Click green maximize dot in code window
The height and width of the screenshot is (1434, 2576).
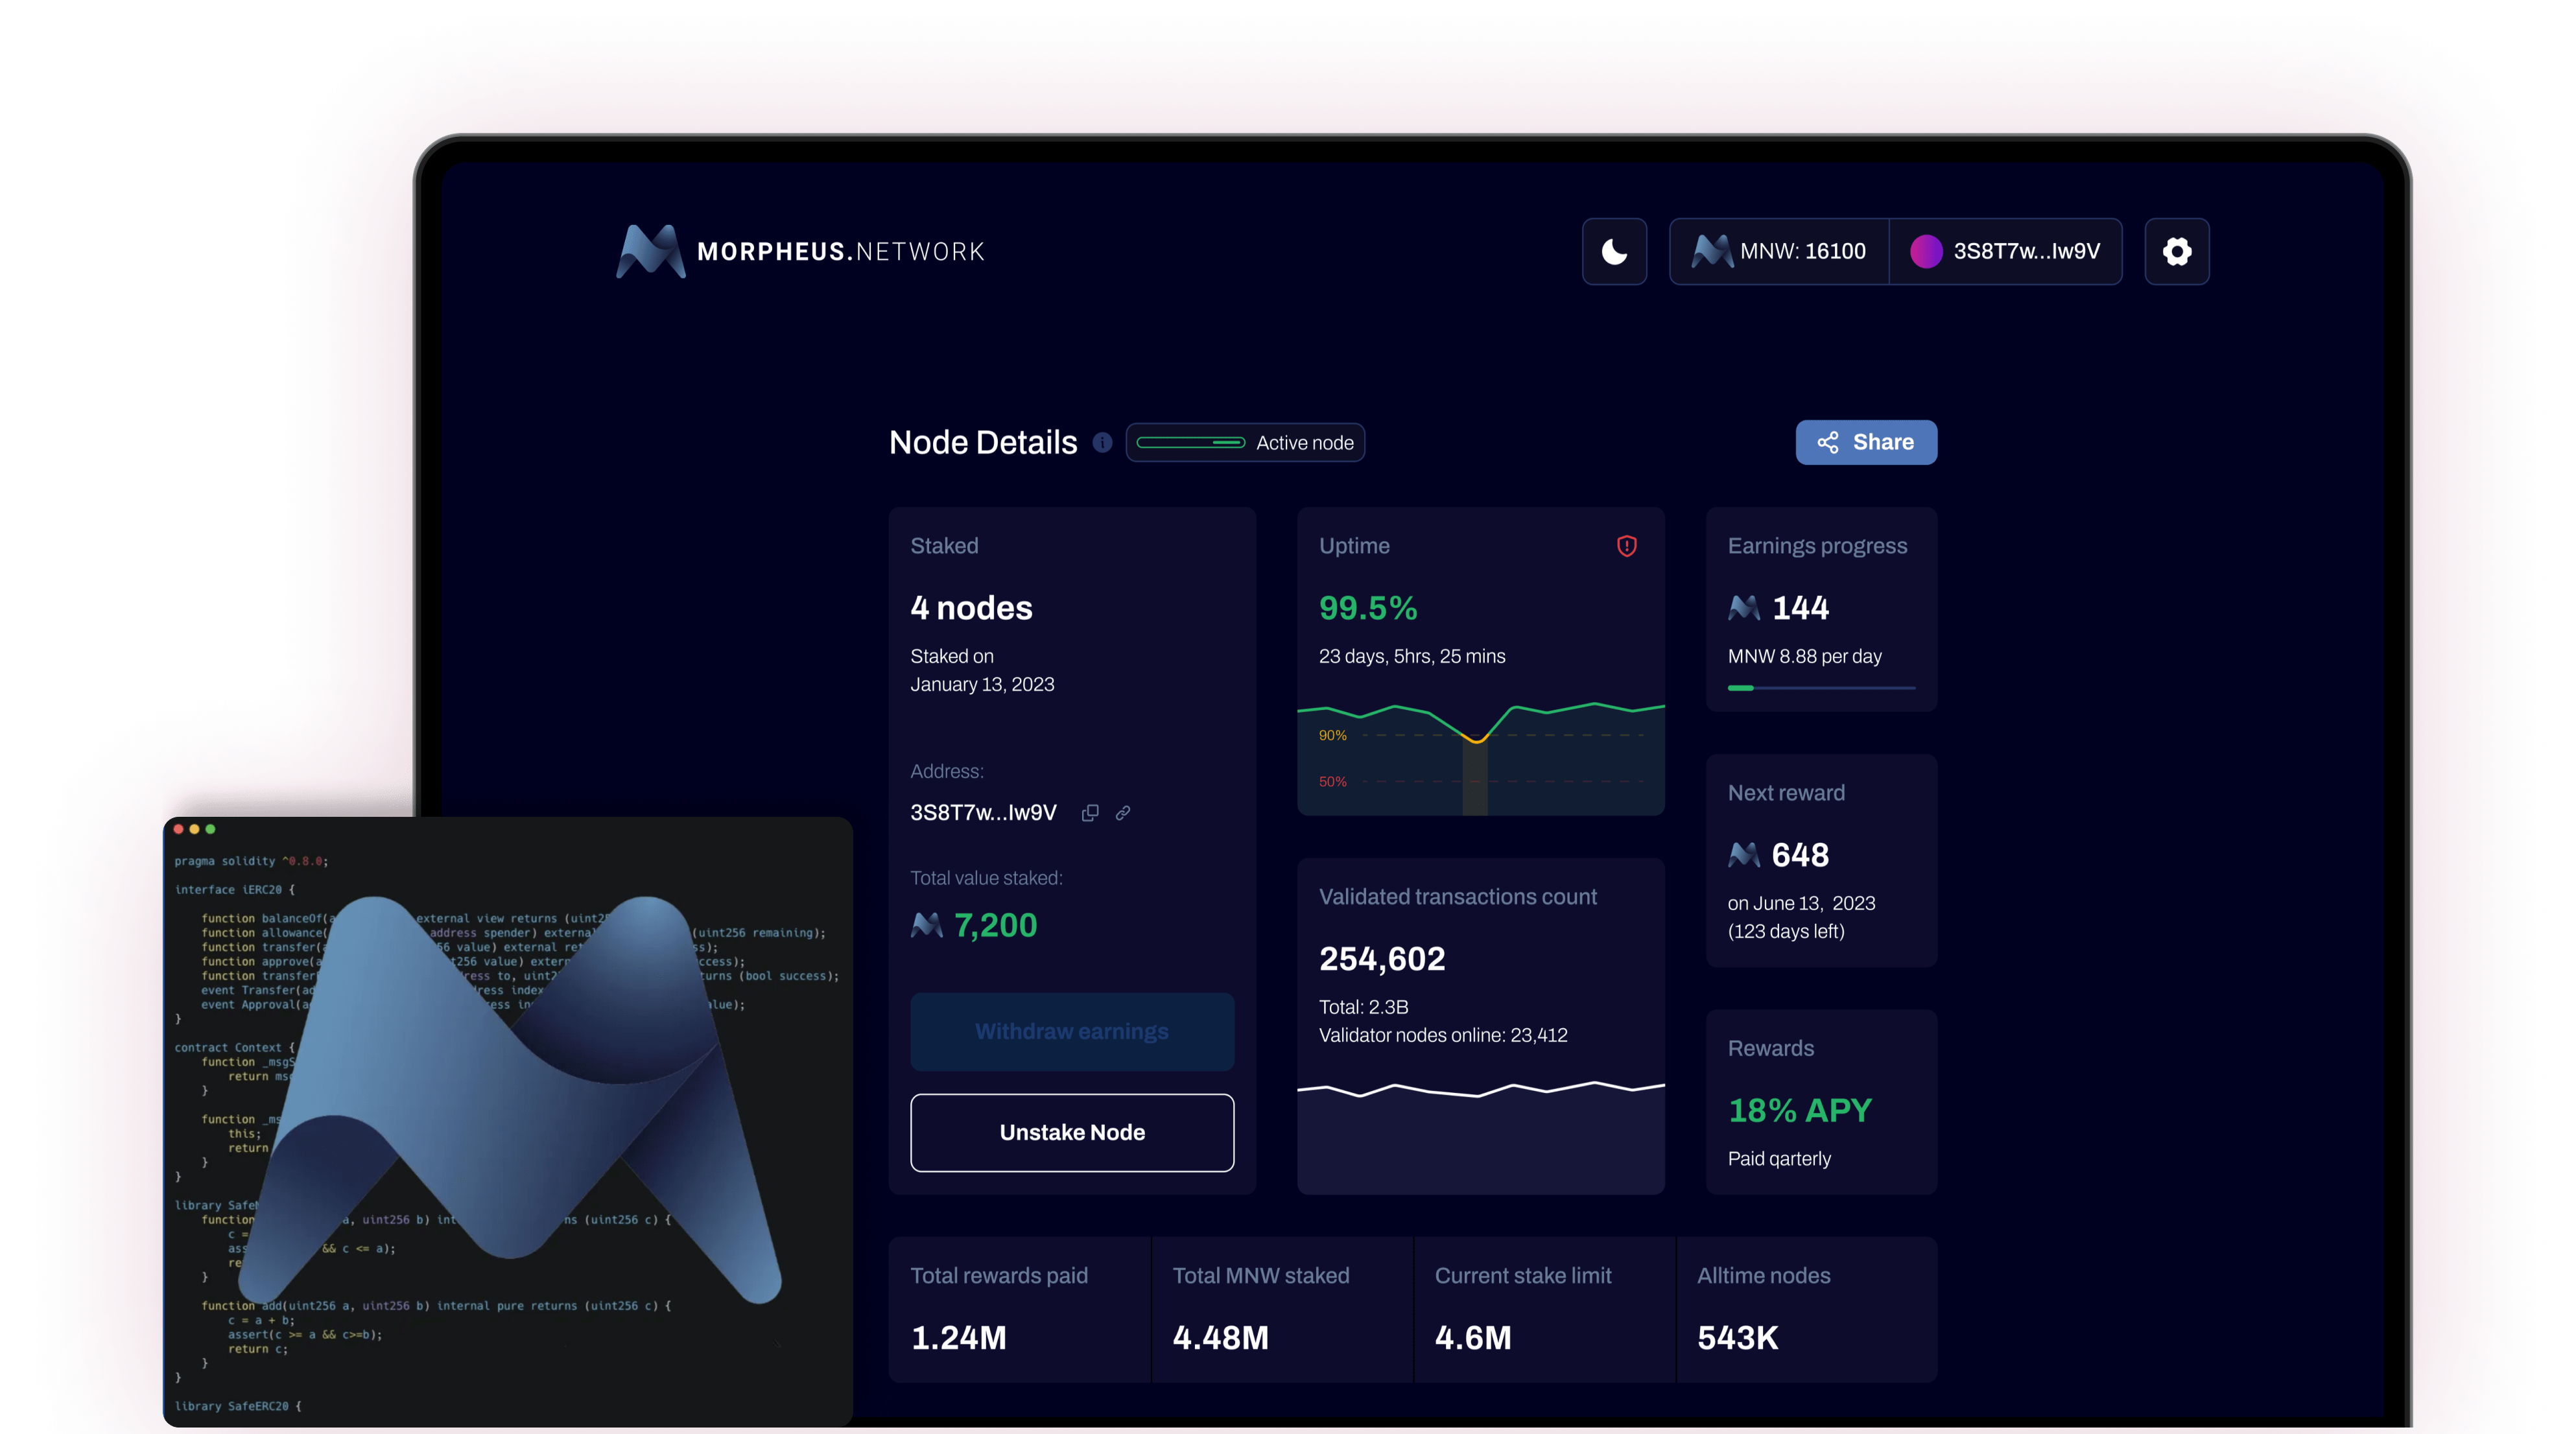[x=210, y=829]
